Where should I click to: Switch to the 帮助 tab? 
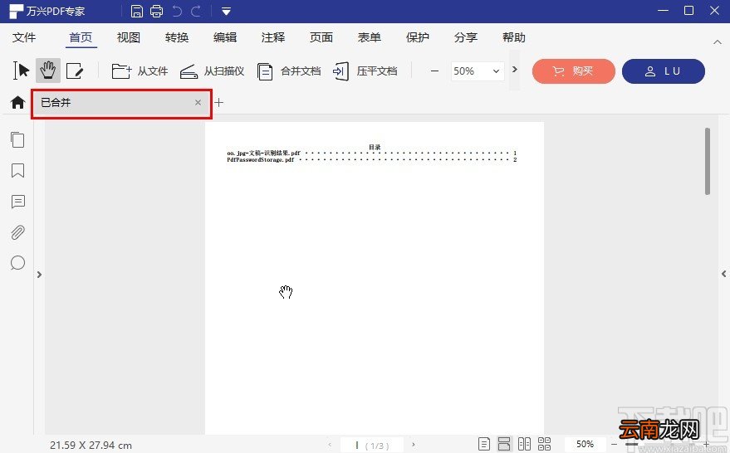(513, 37)
